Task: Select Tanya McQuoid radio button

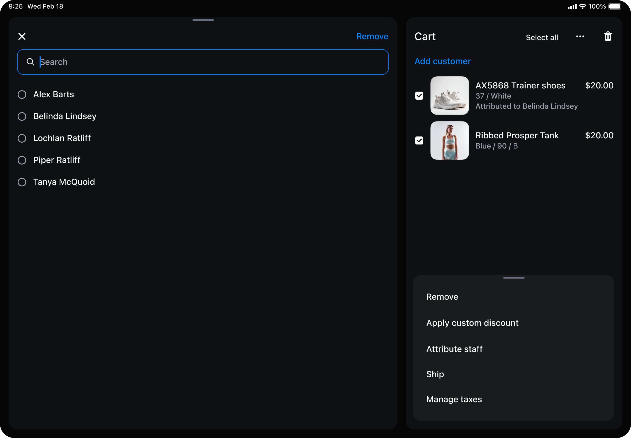Action: 22,182
